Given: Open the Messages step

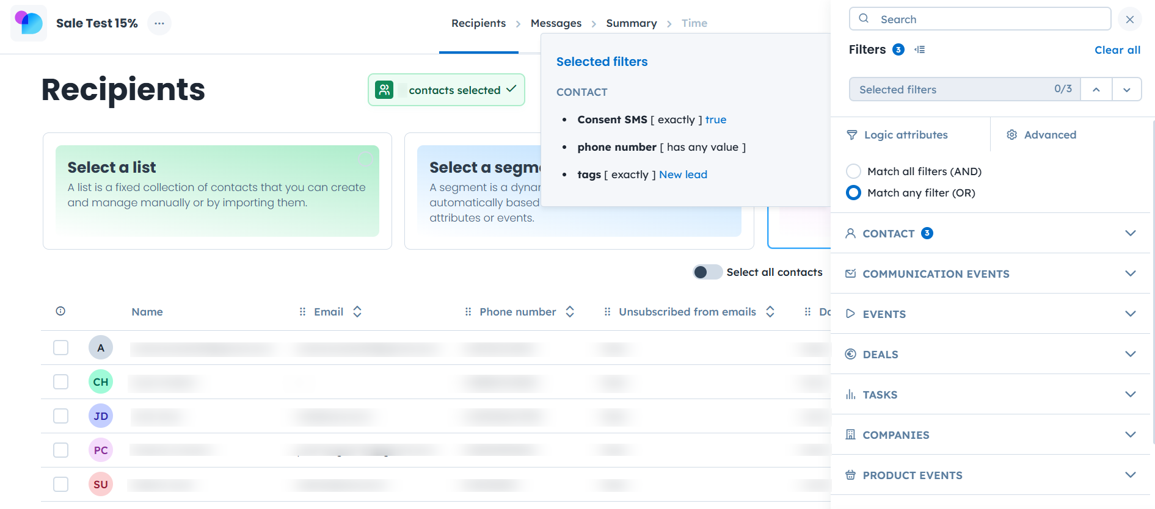Looking at the screenshot, I should (x=556, y=23).
